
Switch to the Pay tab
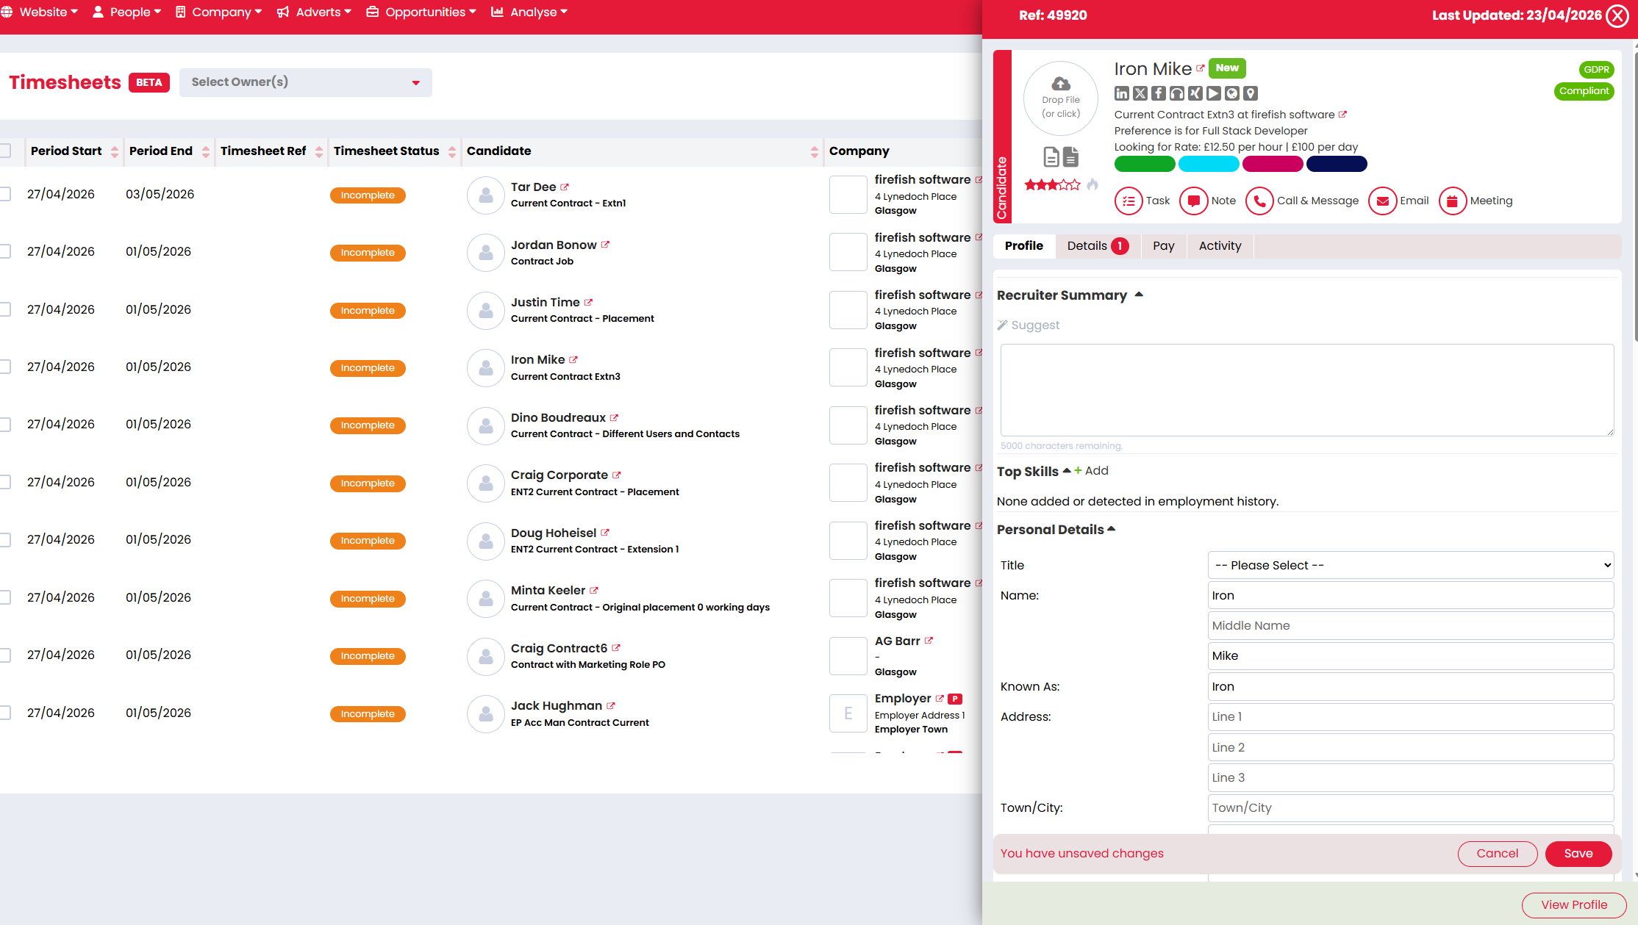tap(1163, 245)
